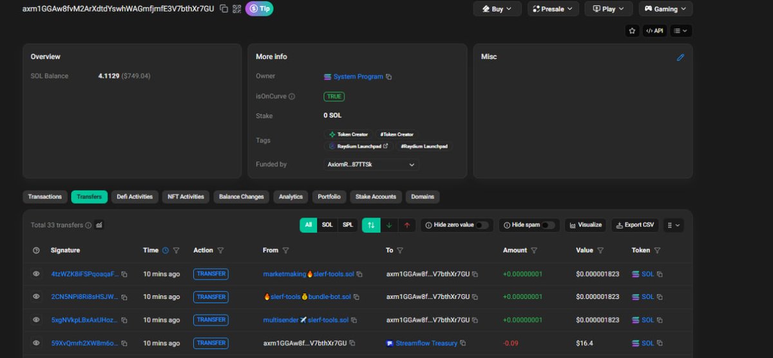Copy the Streamflow Treasury address
Image resolution: width=773 pixels, height=358 pixels.
pyautogui.click(x=463, y=343)
